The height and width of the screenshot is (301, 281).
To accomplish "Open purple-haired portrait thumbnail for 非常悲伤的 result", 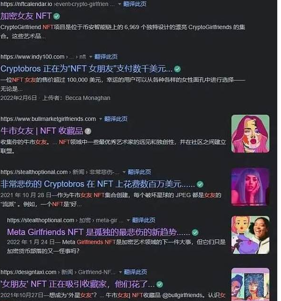I will point(250,187).
